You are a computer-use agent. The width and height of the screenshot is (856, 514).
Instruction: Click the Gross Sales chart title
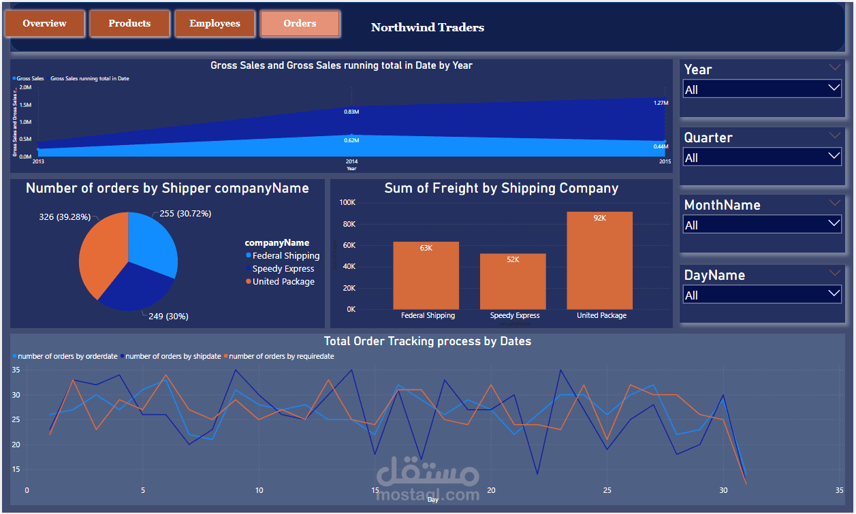[x=341, y=65]
